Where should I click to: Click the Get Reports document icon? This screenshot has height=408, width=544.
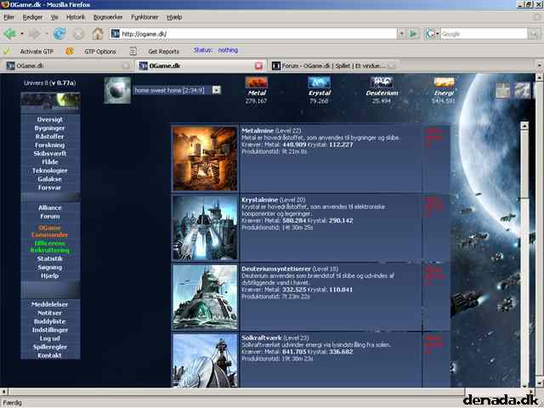point(133,51)
